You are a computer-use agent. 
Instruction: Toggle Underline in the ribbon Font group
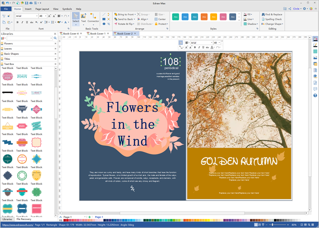click(x=27, y=22)
